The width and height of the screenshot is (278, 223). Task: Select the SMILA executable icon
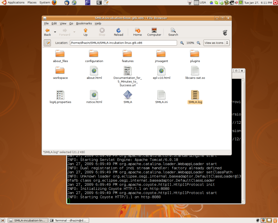click(x=128, y=95)
